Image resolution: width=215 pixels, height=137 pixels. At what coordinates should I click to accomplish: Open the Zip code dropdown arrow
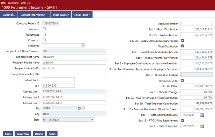(x=83, y=108)
